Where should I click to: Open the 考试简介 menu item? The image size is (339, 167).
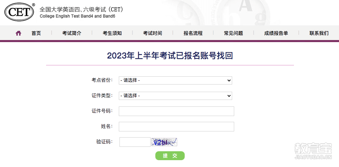point(72,33)
